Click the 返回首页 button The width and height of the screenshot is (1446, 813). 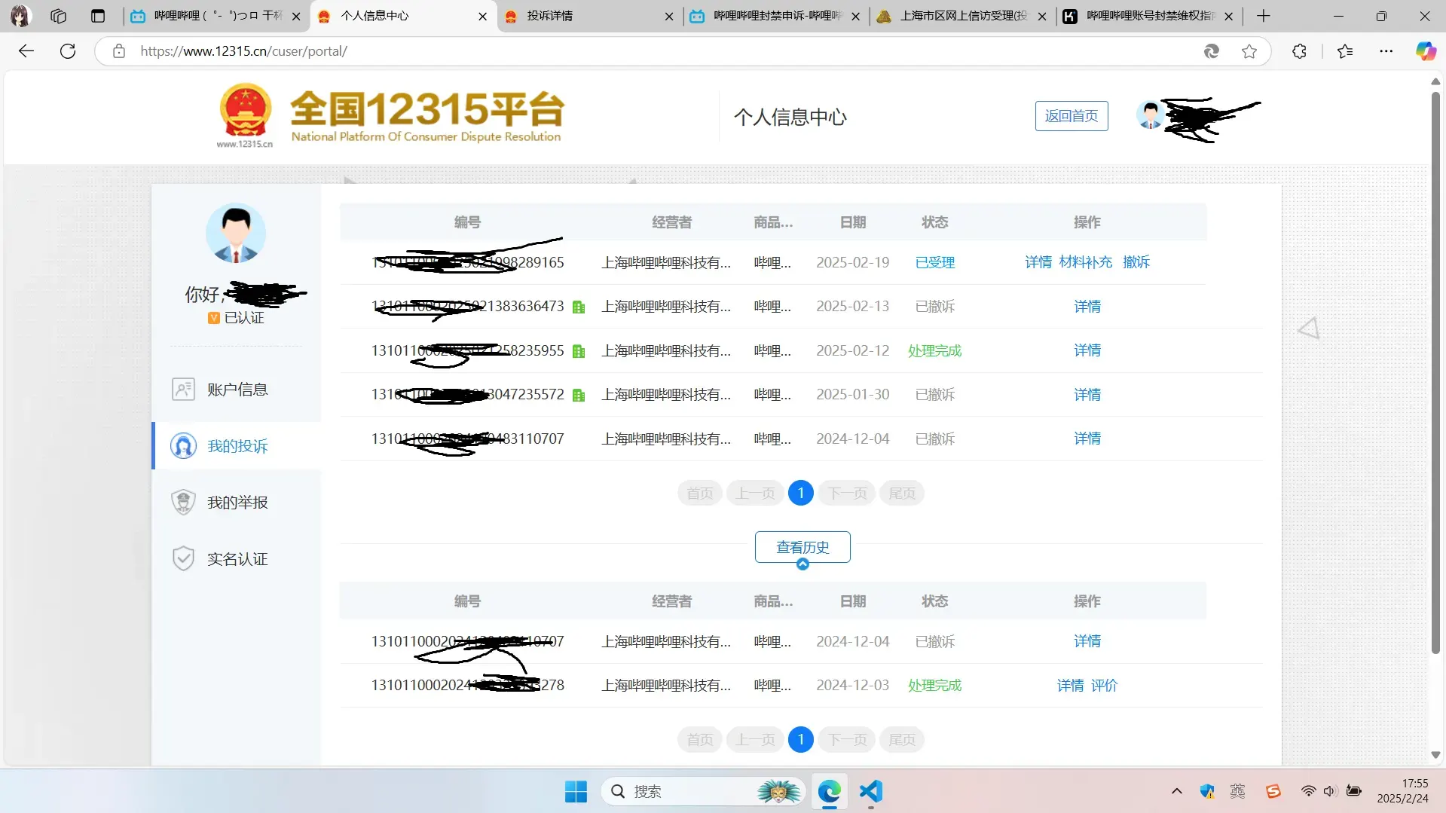pyautogui.click(x=1071, y=116)
